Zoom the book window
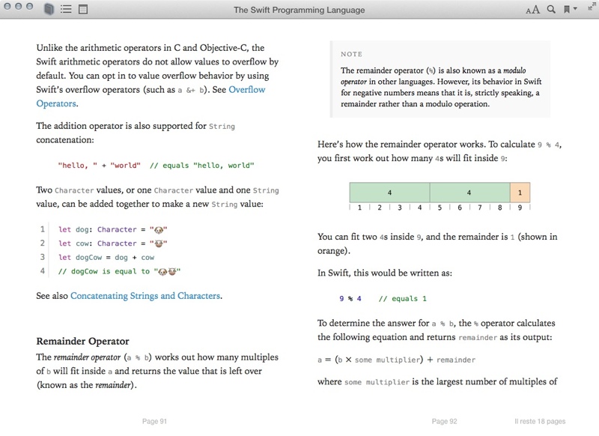The height and width of the screenshot is (436, 599). (x=29, y=7)
